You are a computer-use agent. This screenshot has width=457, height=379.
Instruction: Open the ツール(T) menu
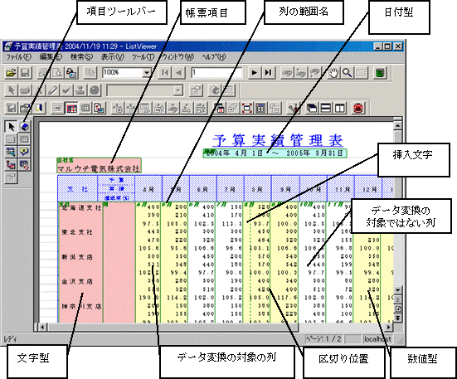(x=143, y=56)
